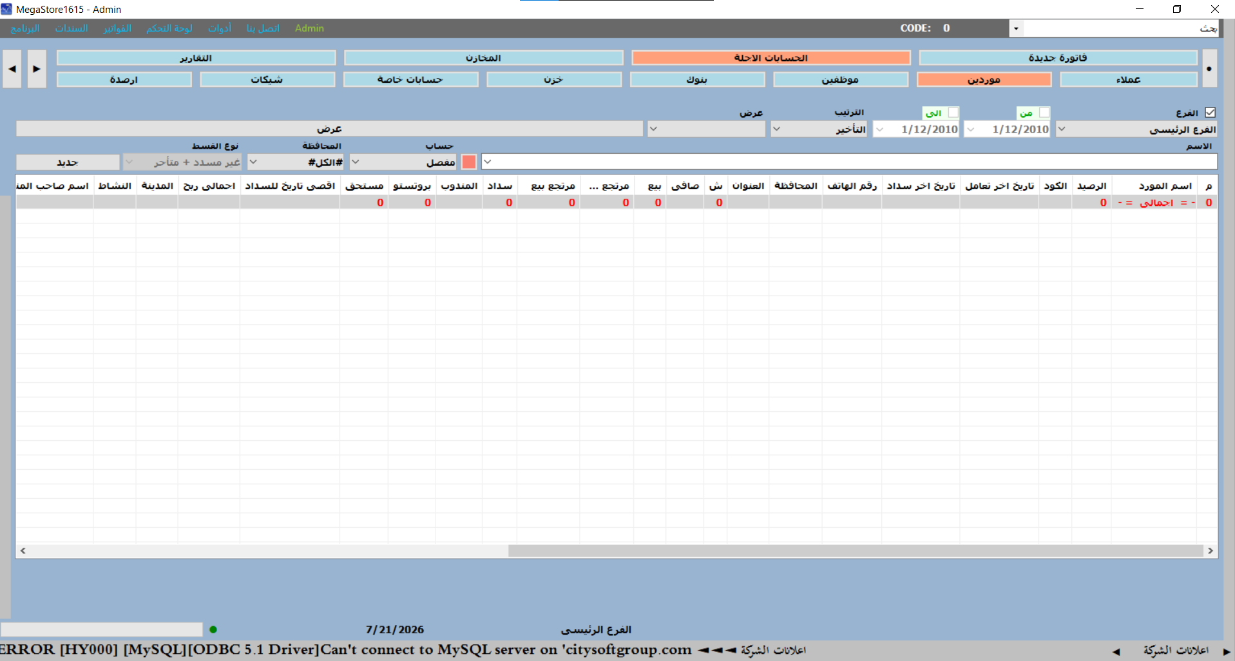Click the العنوان column header
This screenshot has width=1235, height=661.
748,186
